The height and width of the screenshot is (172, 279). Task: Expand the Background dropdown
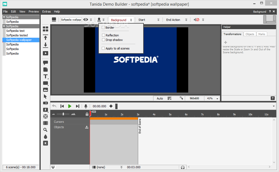pos(131,20)
